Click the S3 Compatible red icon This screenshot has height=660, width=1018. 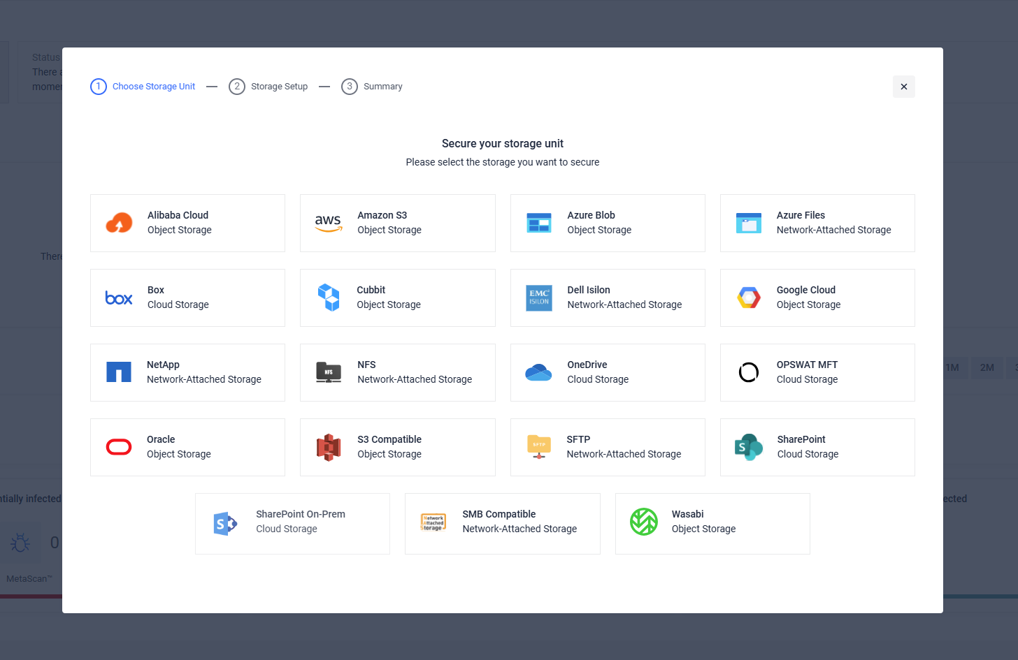(x=329, y=447)
